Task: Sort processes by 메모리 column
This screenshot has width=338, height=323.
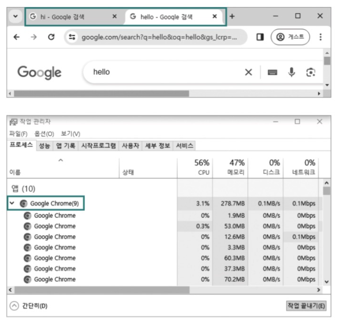Action: [x=230, y=168]
